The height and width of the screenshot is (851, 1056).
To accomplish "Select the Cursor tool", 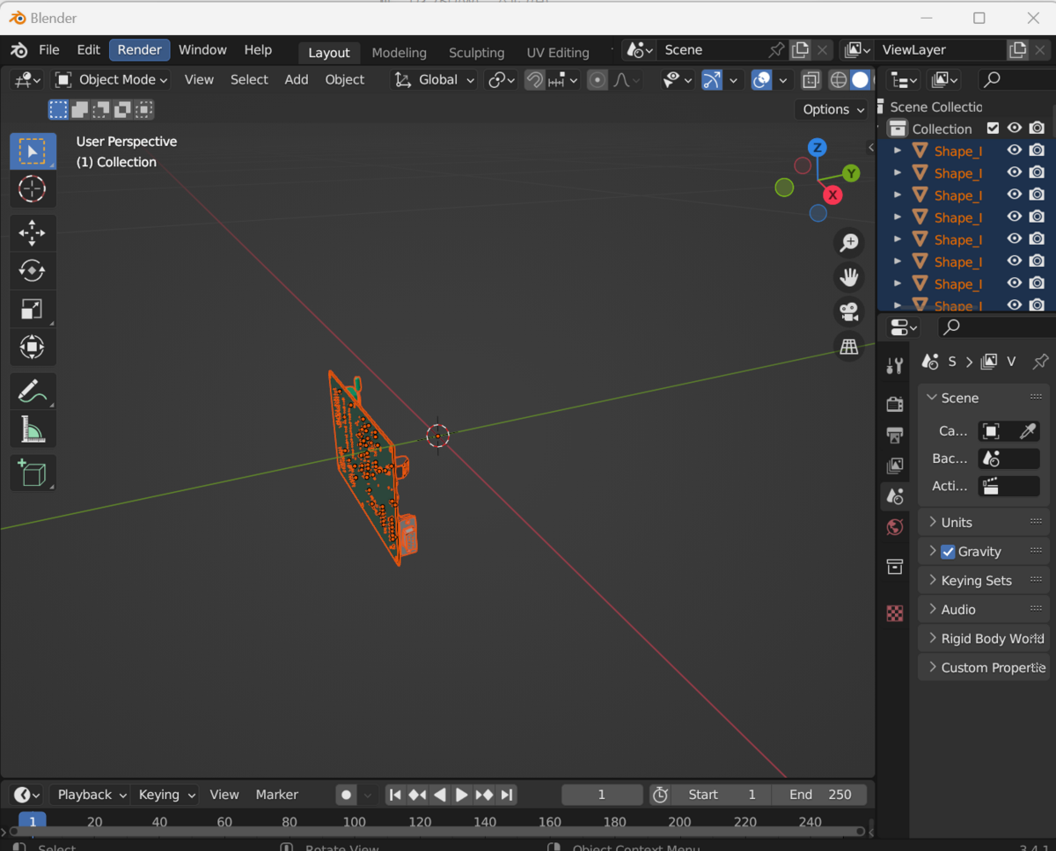I will click(x=33, y=188).
